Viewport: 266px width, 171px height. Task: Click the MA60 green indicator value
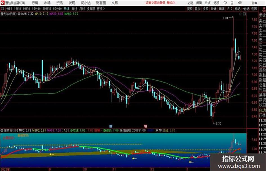tap(71, 14)
